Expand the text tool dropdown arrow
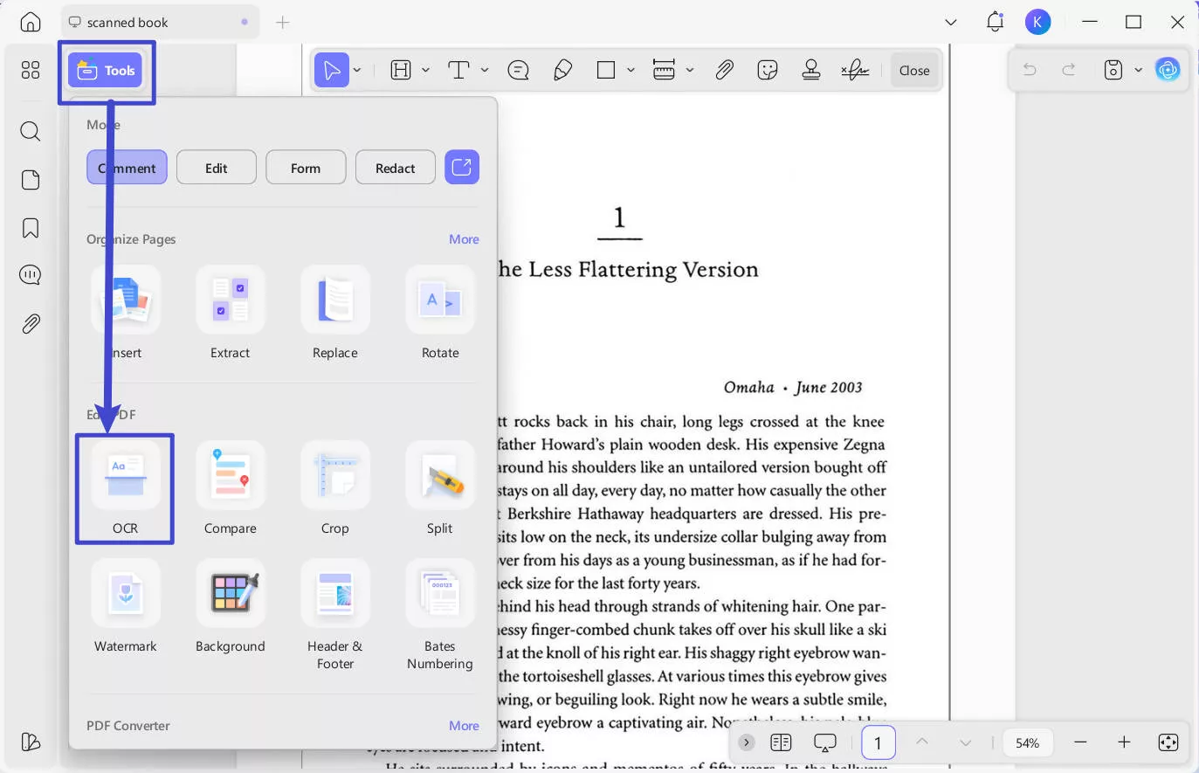 485,70
